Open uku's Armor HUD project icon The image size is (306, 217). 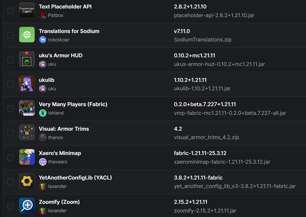coord(27,59)
